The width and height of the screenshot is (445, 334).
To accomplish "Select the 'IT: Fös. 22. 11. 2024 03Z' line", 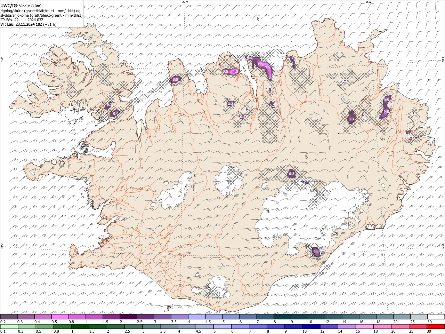I will 22,20.
